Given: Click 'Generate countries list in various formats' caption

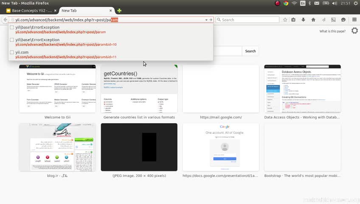Looking at the screenshot, I should [x=139, y=117].
